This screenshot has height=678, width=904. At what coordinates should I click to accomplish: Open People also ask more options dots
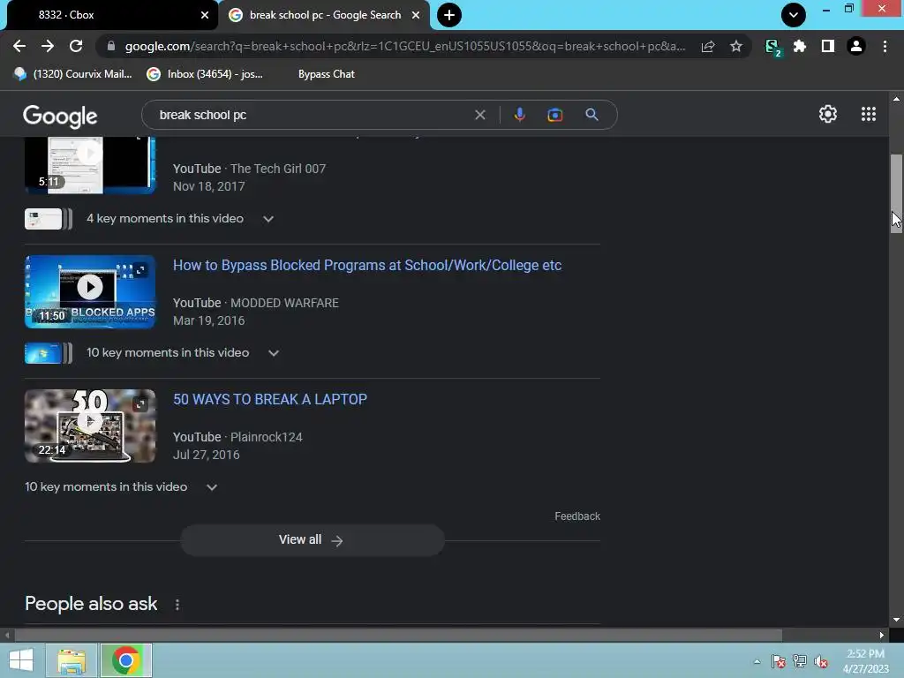pos(177,604)
